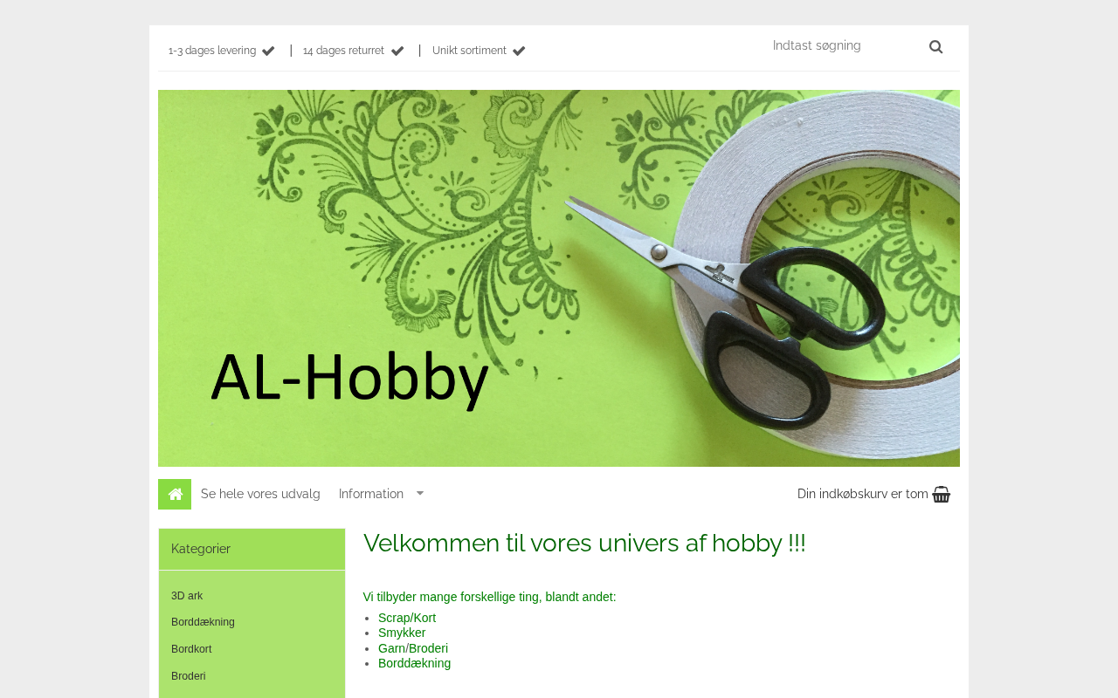Click the checkmark beside Unikt sortiment
This screenshot has width=1118, height=698.
click(x=519, y=51)
